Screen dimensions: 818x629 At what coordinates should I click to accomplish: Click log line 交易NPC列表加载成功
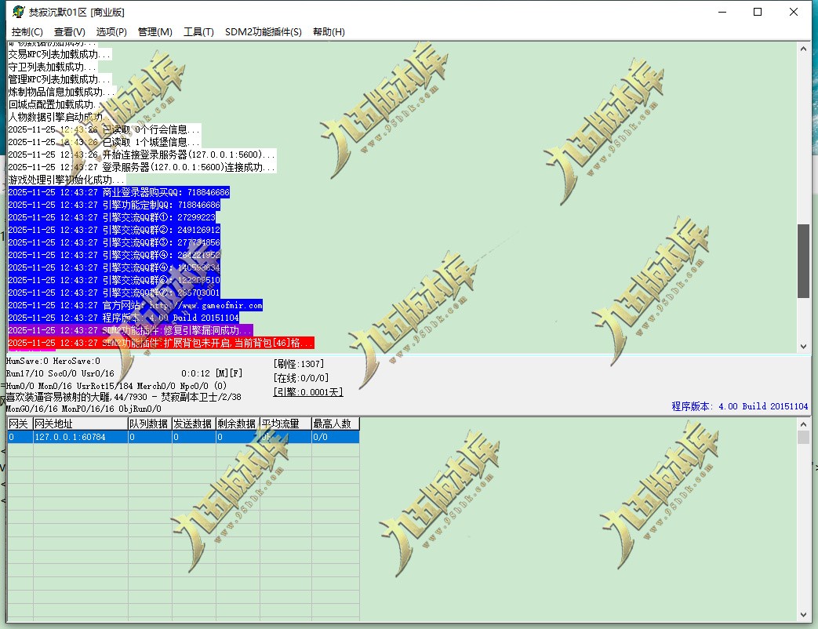pos(60,54)
